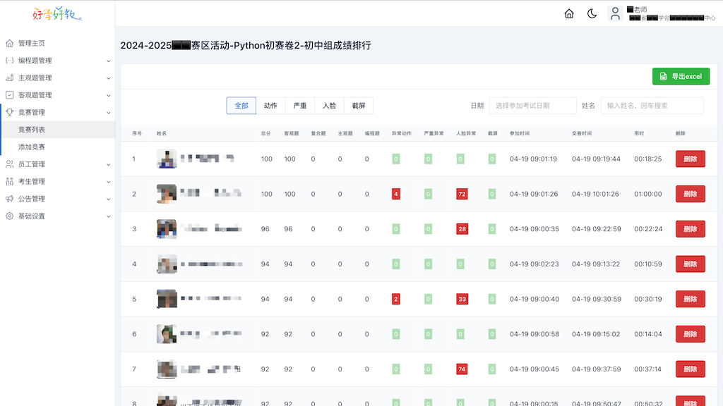
Task: Open the 编程题管理 code icon in sidebar
Action: [10, 60]
